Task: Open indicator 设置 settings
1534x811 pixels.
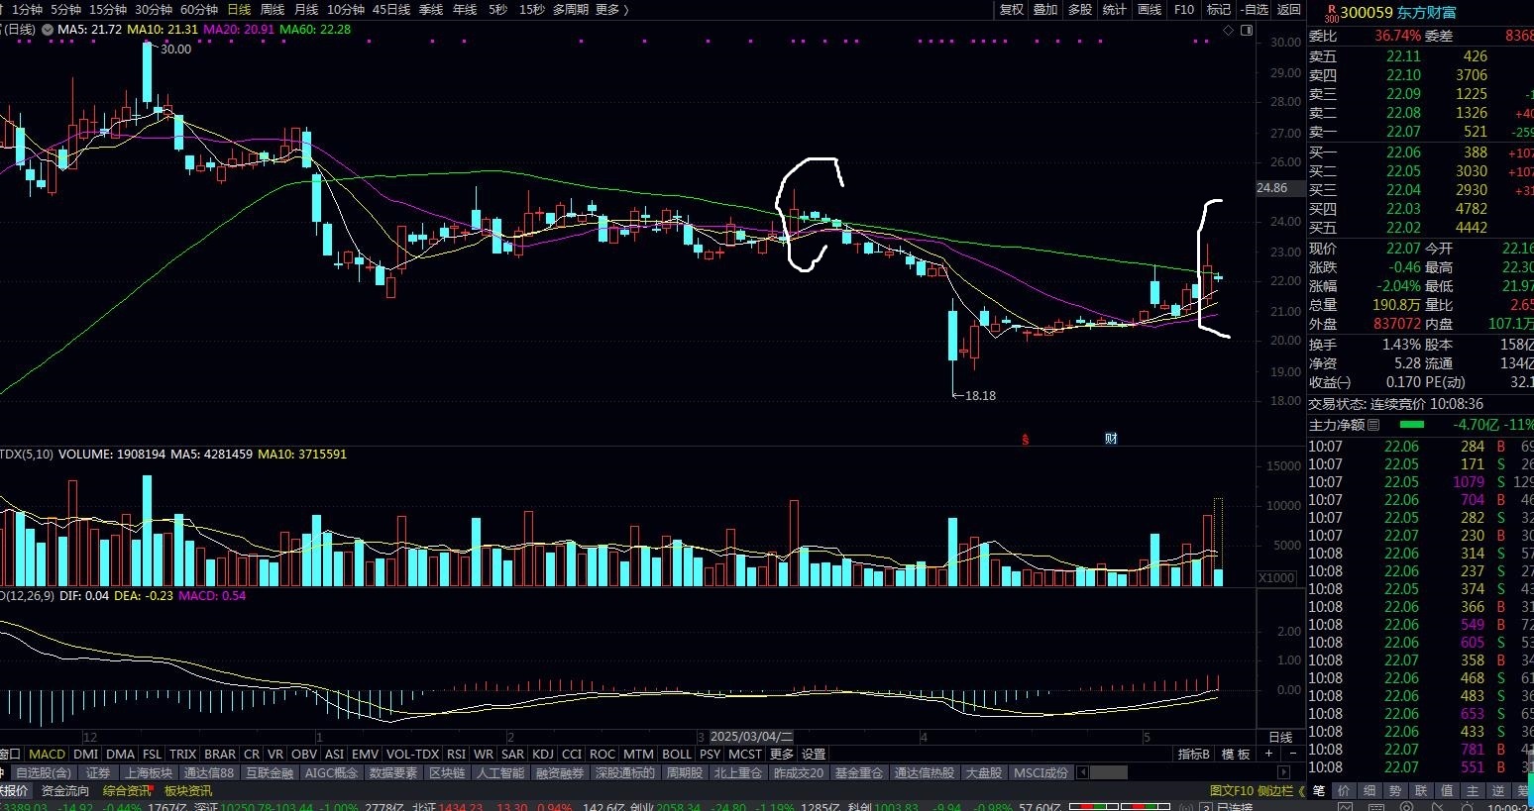Action: 814,754
